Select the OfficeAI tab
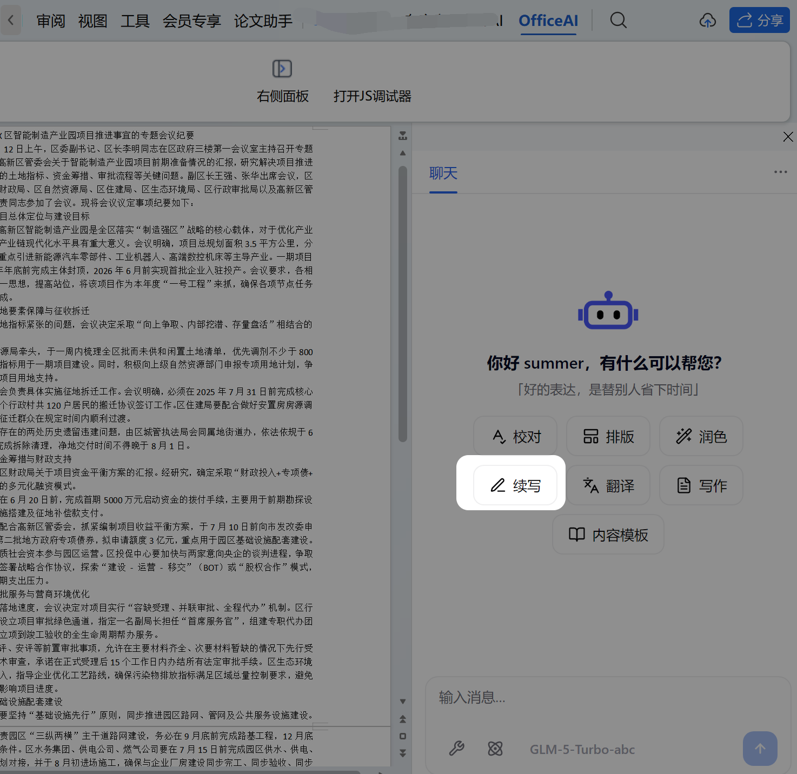Image resolution: width=797 pixels, height=774 pixels. coord(548,21)
